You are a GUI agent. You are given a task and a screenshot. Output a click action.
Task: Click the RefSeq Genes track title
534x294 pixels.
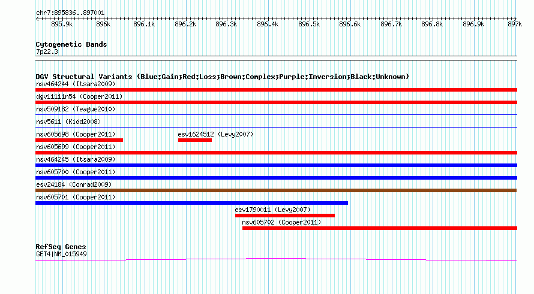pyautogui.click(x=61, y=247)
